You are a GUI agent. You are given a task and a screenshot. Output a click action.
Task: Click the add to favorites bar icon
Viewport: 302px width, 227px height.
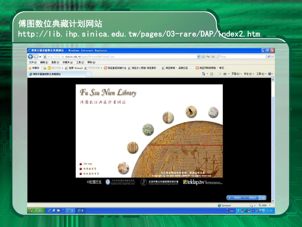(x=45, y=68)
